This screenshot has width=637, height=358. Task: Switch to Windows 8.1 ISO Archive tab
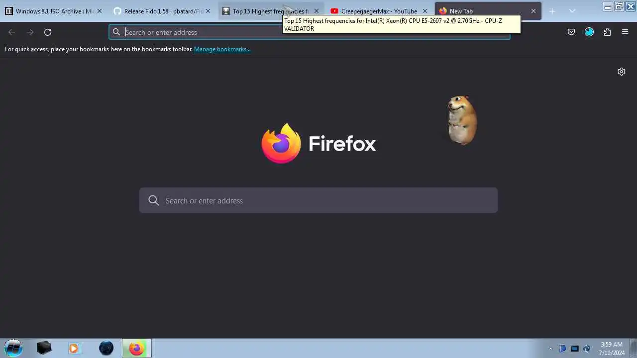54,11
